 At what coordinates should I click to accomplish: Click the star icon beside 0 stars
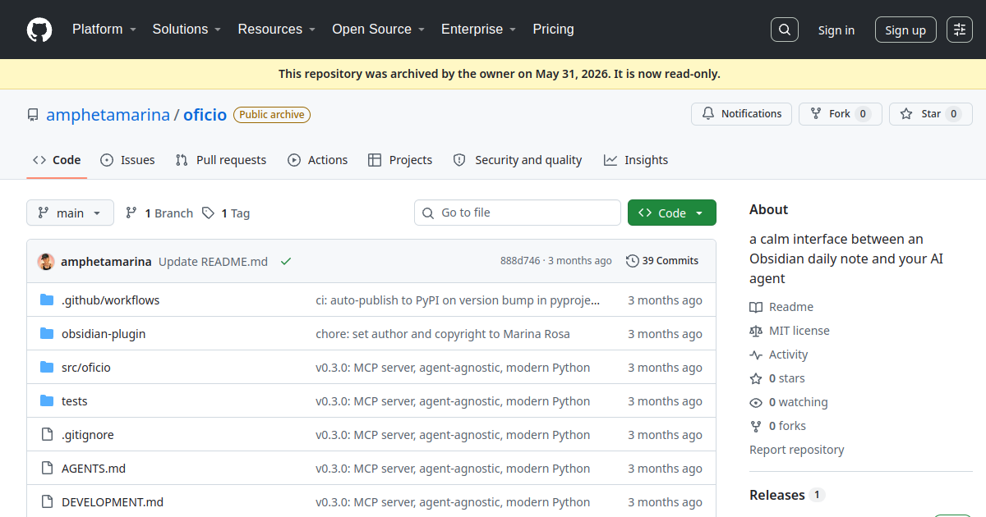[756, 378]
